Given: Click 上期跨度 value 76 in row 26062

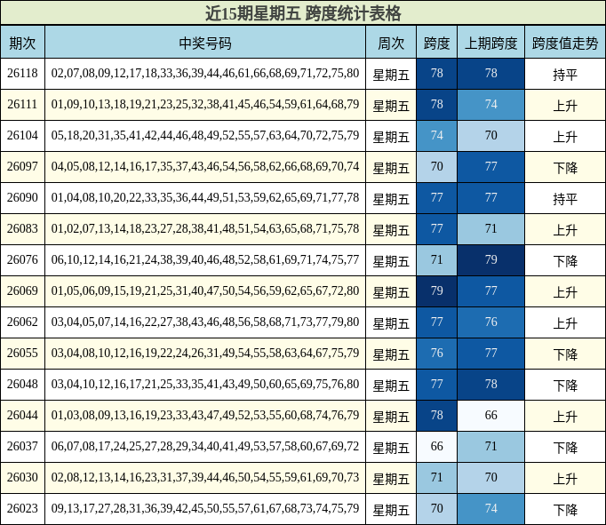Looking at the screenshot, I should 490,322.
